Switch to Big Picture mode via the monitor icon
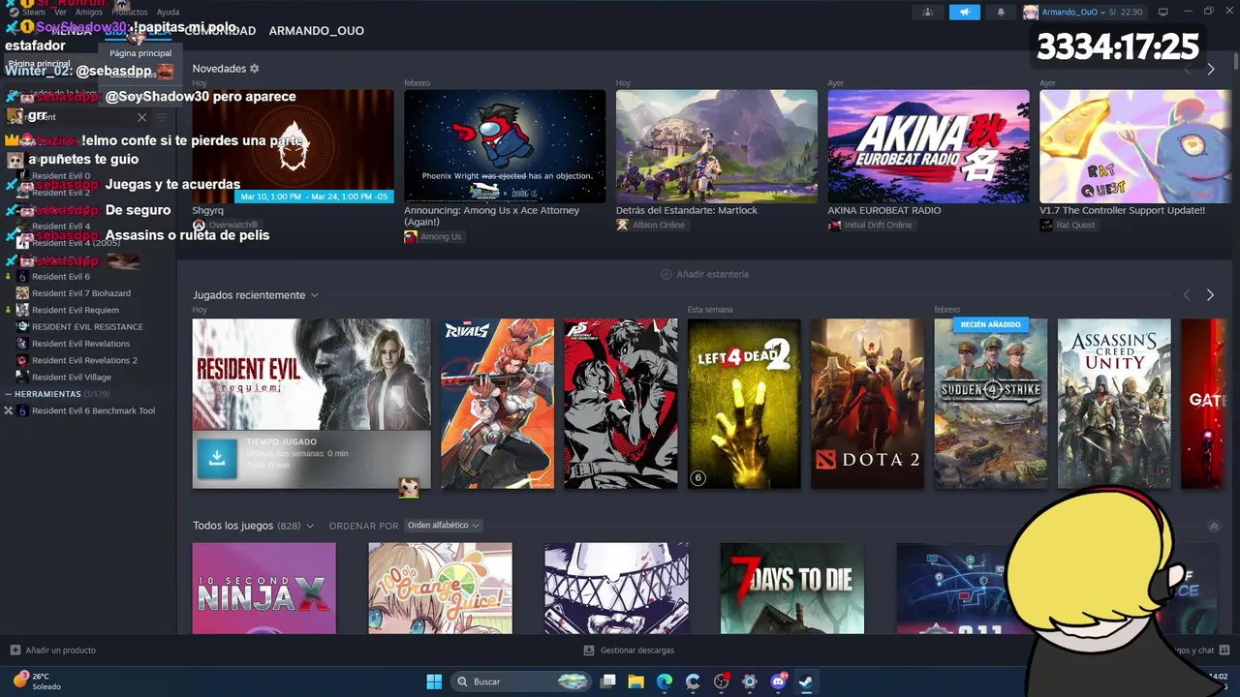 1162,12
